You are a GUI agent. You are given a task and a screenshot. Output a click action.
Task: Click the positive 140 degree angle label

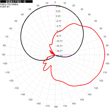(89, 95)
